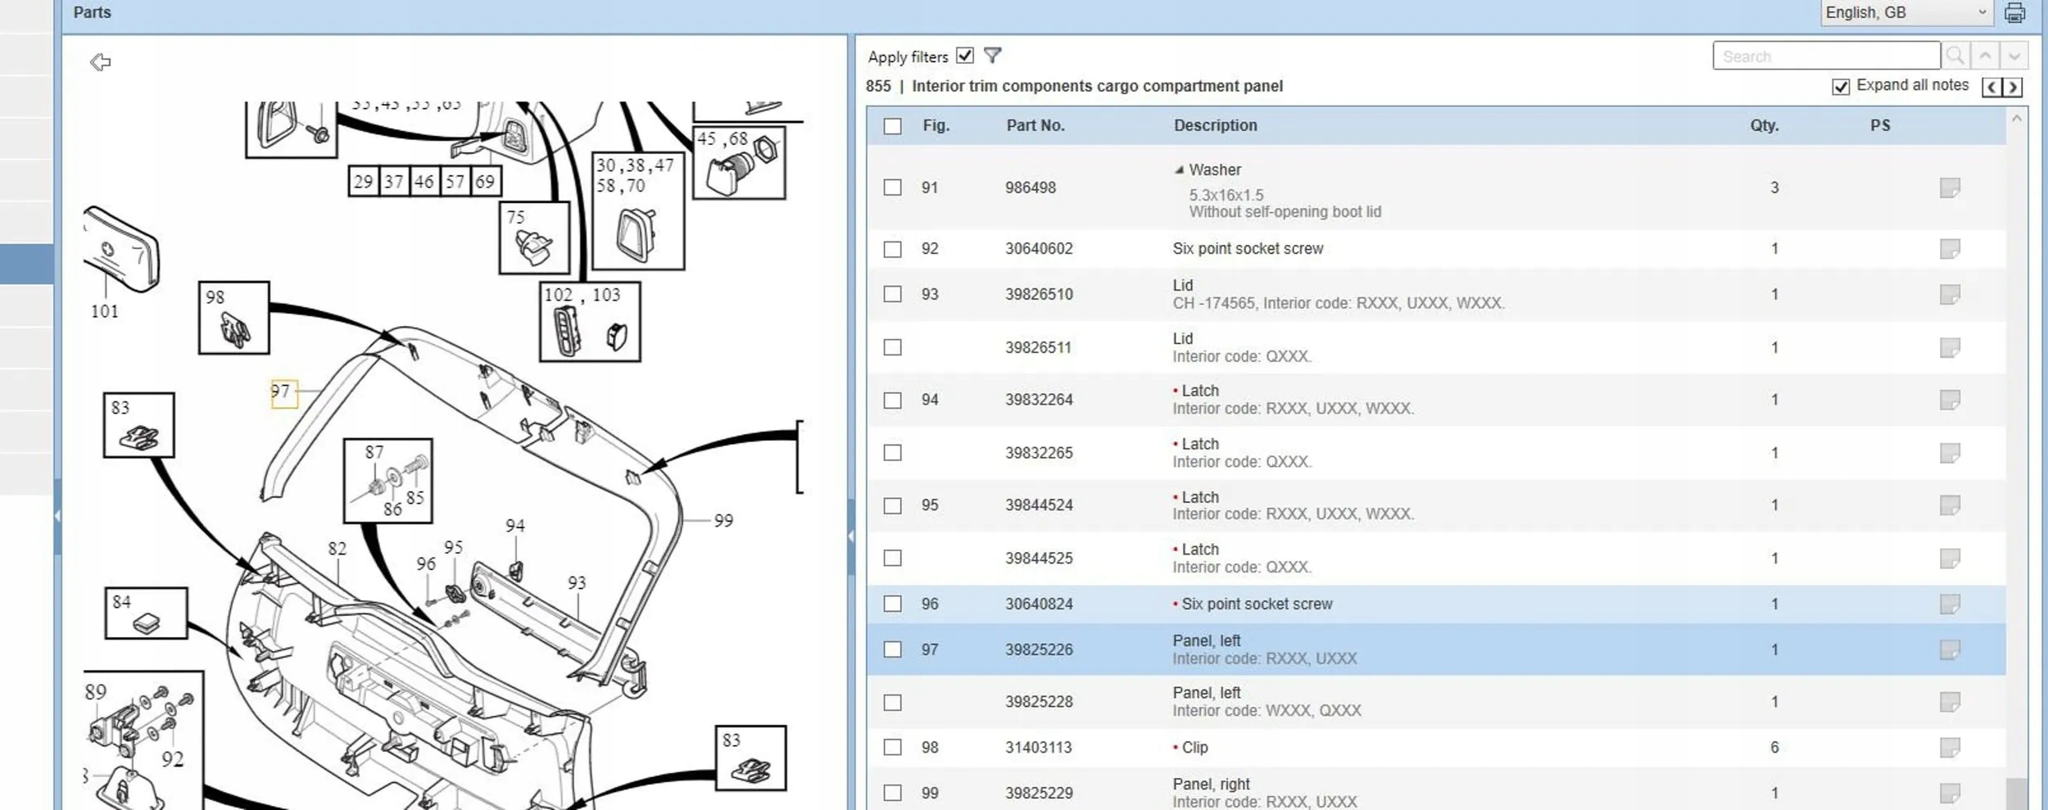Select the 45, 68 callout box in diagram
This screenshot has width=2048, height=810.
[739, 163]
